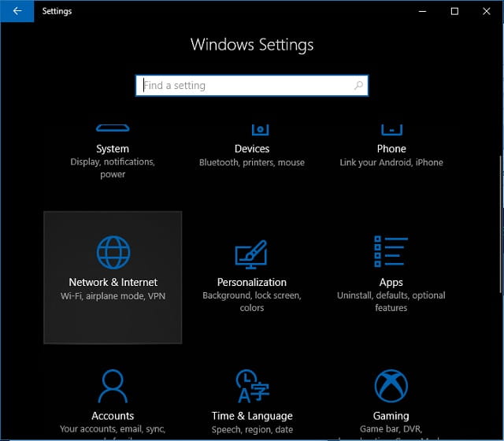Image resolution: width=504 pixels, height=441 pixels.
Task: Open the Time & Language title
Action: (252, 416)
